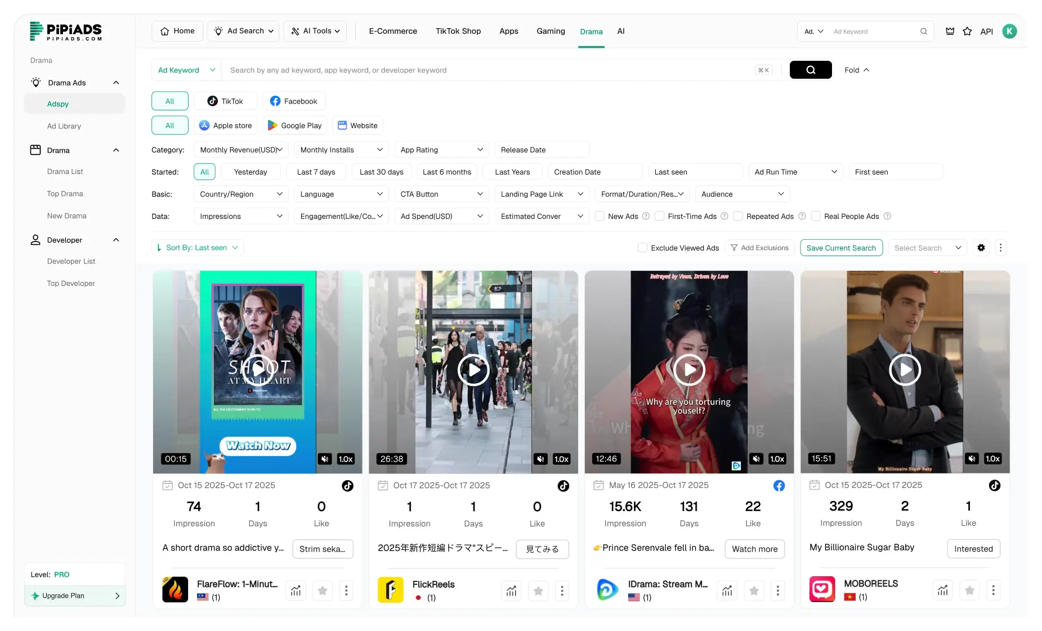Image resolution: width=1042 pixels, height=631 pixels.
Task: Change playback speed 1.0x on IDrama video
Action: click(x=777, y=459)
